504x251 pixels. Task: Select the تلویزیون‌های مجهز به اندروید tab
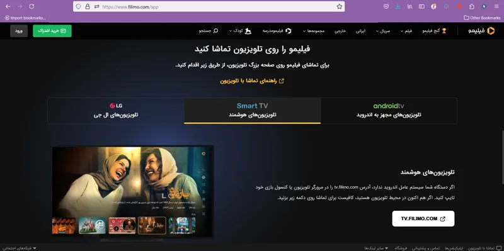click(389, 111)
